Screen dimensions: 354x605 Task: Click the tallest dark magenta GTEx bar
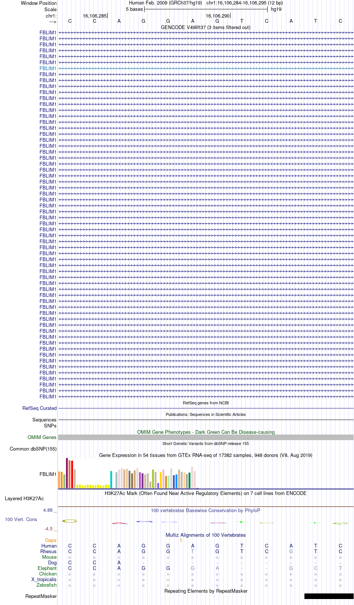point(67,473)
